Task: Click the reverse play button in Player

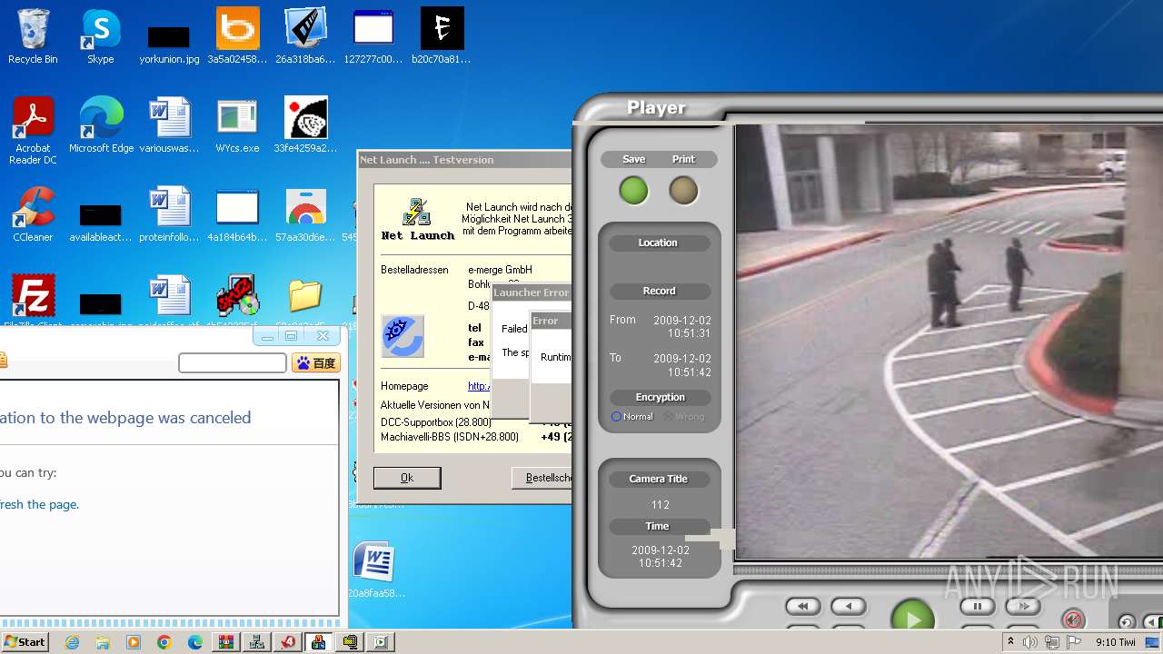Action: (x=849, y=606)
